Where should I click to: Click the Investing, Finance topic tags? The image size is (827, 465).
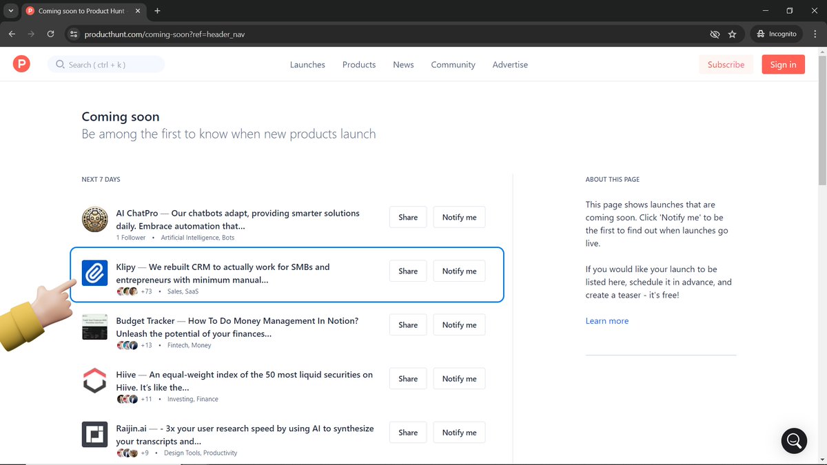(x=192, y=399)
